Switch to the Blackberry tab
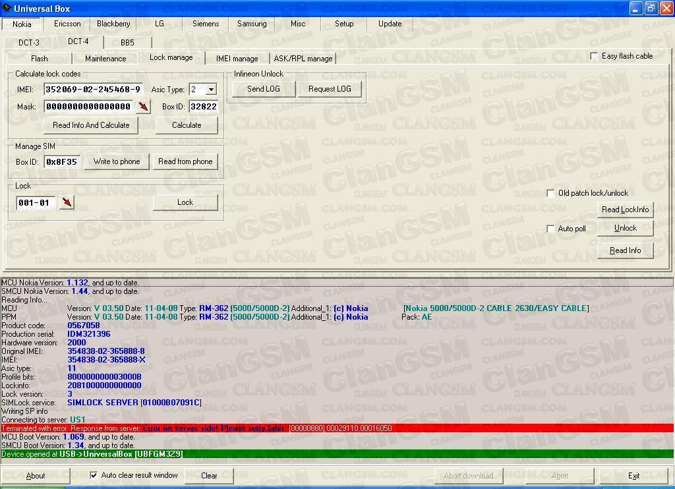The height and width of the screenshot is (489, 675). (x=113, y=24)
